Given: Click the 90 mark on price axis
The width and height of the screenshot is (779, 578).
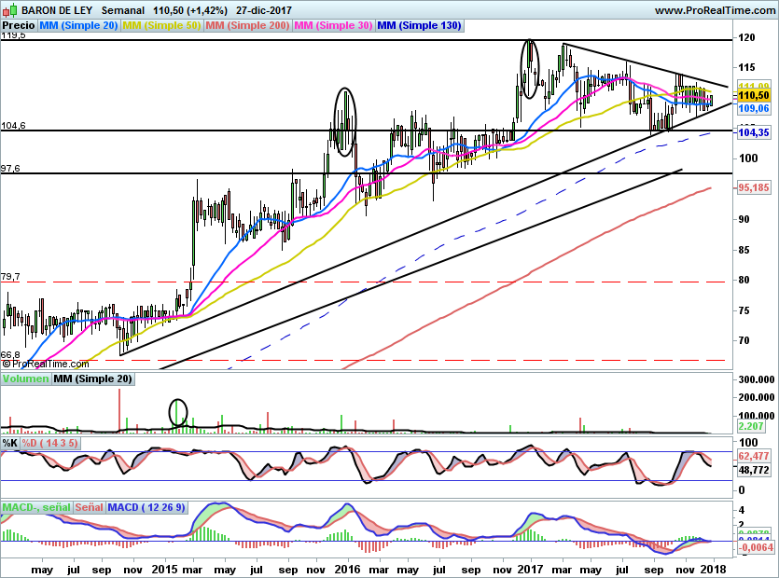Looking at the screenshot, I should (x=744, y=219).
